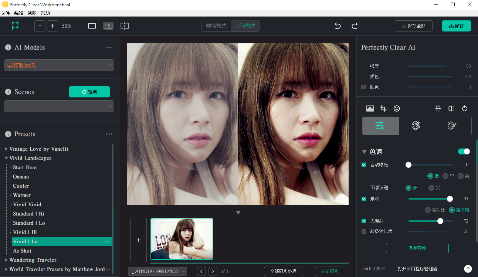Go to next image arrow

213,271
